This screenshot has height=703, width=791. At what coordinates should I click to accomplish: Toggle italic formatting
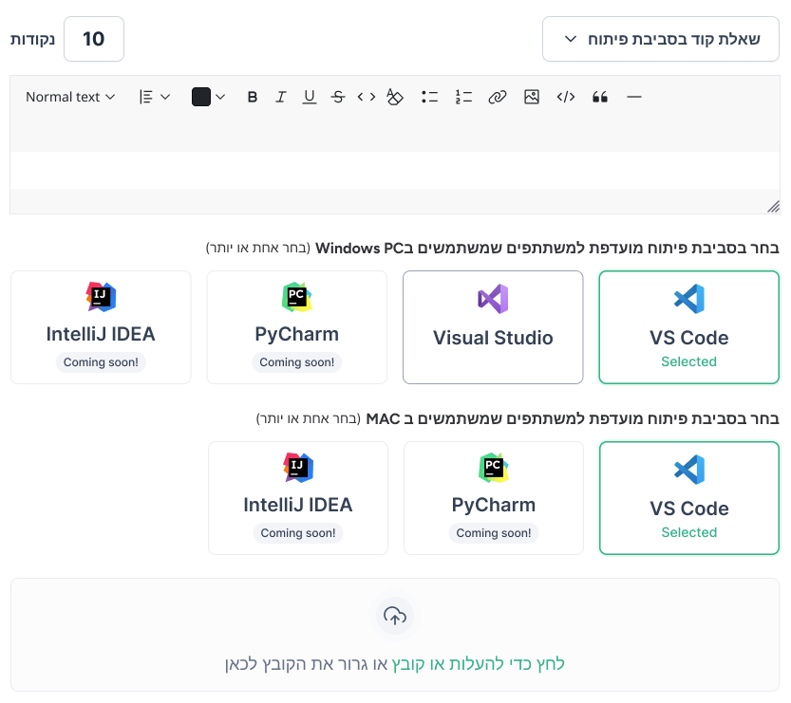[280, 97]
